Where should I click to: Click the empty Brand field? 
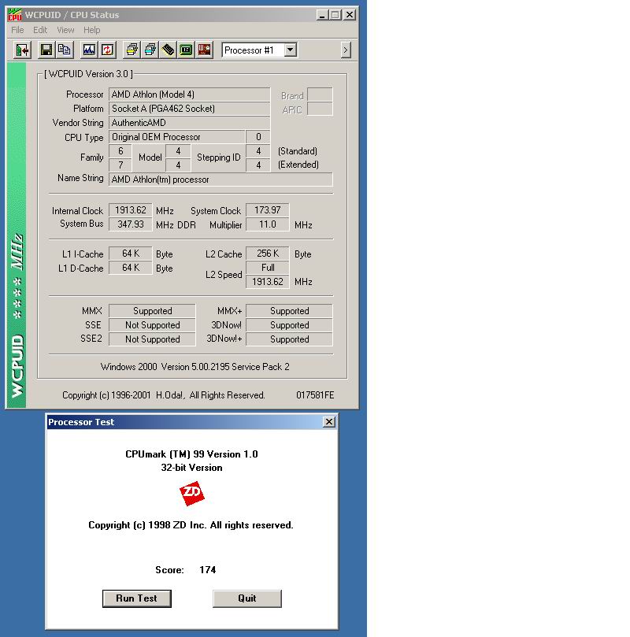tap(320, 94)
